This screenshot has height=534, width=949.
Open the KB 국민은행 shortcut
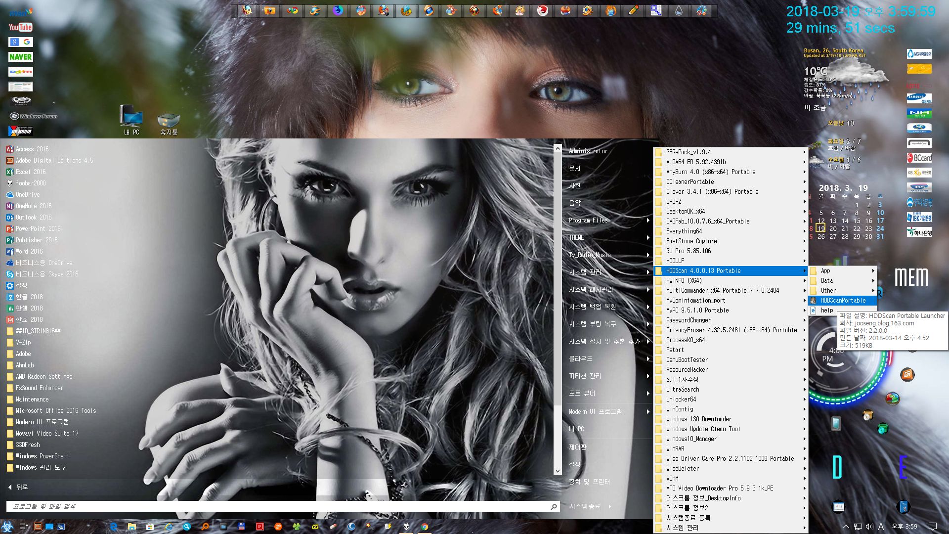tap(919, 173)
